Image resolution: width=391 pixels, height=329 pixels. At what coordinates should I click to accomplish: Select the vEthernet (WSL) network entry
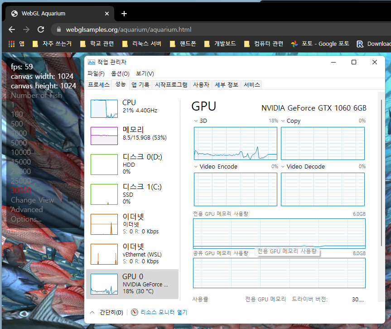[132, 254]
